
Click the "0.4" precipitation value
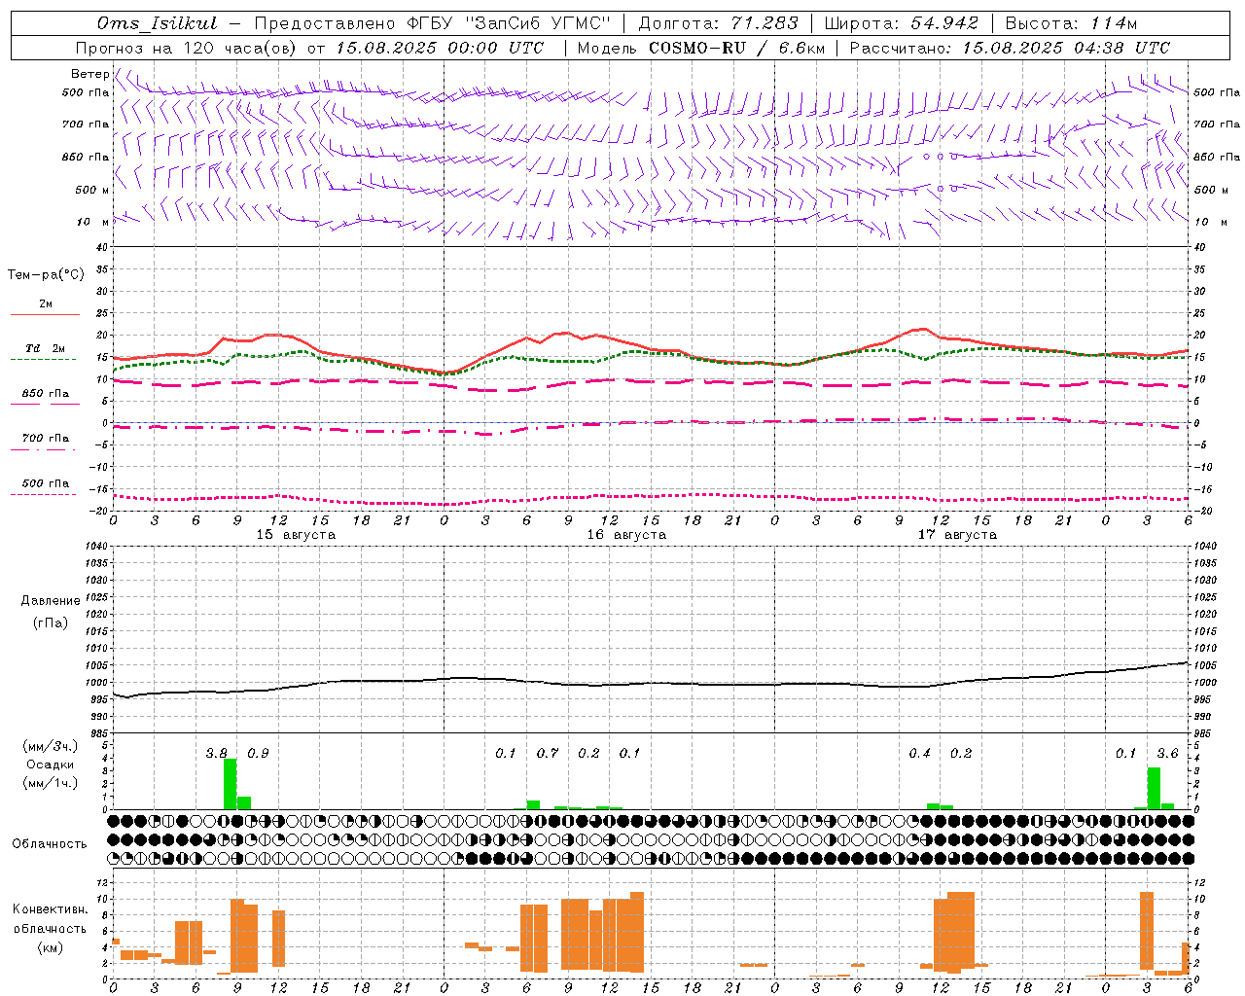[919, 754]
